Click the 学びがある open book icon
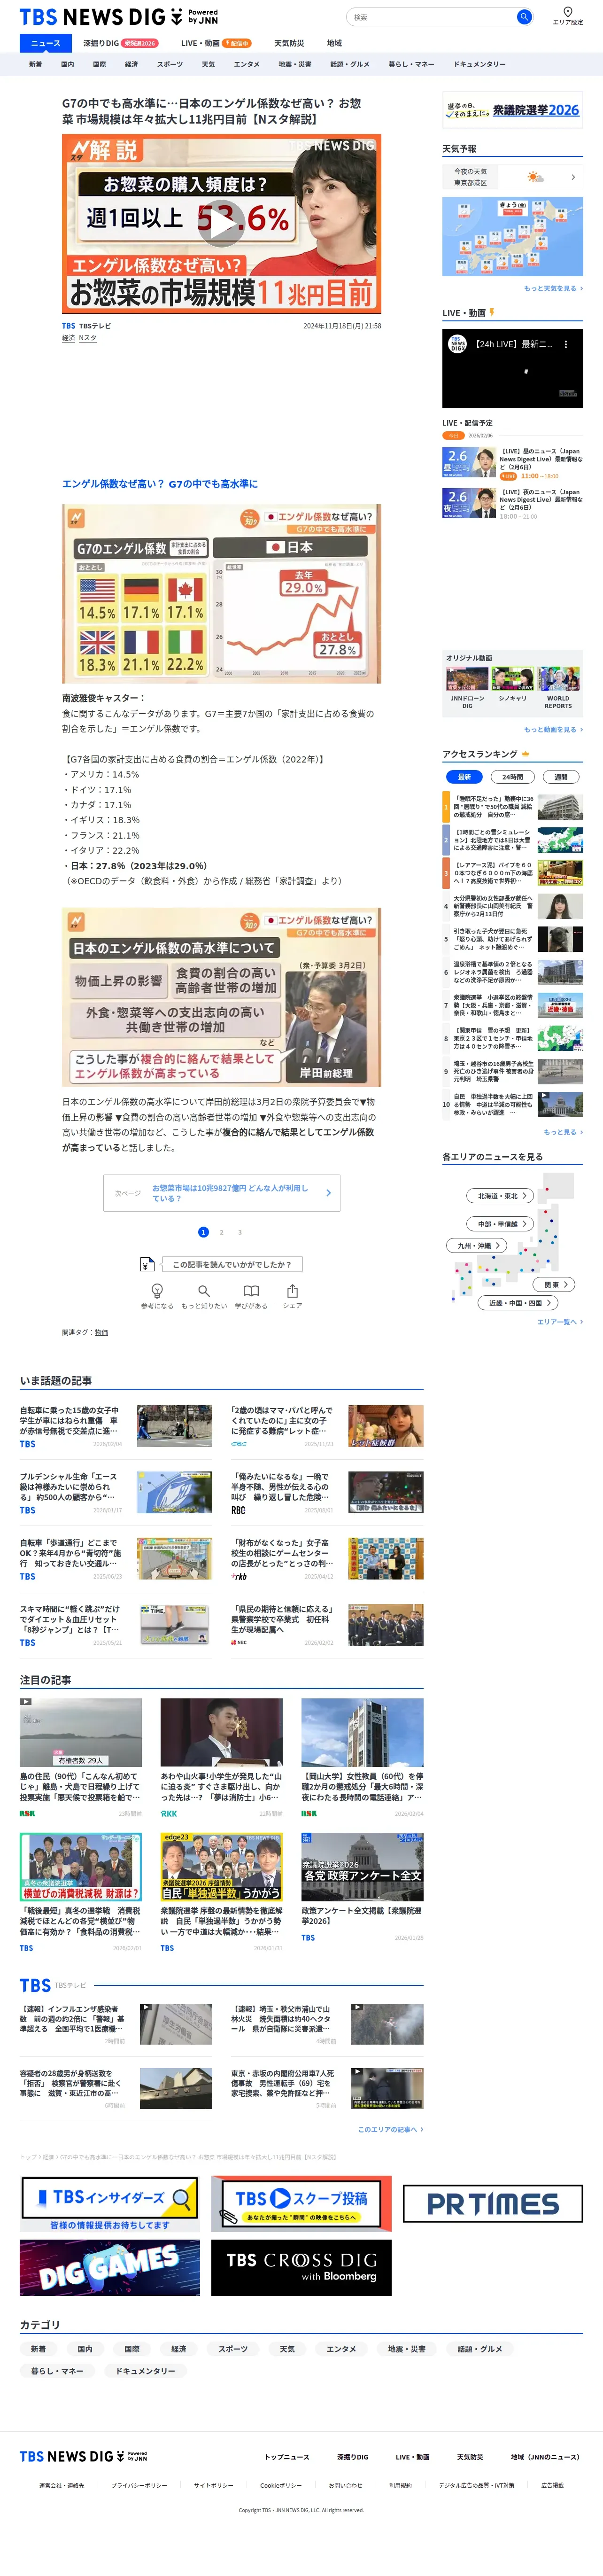Image resolution: width=603 pixels, height=2576 pixels. tap(251, 1291)
